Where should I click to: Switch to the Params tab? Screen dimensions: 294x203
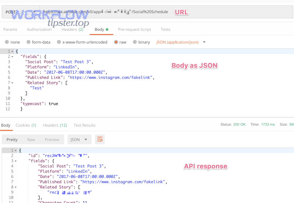pyautogui.click(x=10, y=29)
